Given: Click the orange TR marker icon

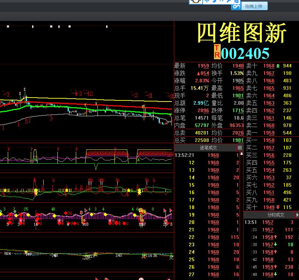Looking at the screenshot, I should click(217, 51).
